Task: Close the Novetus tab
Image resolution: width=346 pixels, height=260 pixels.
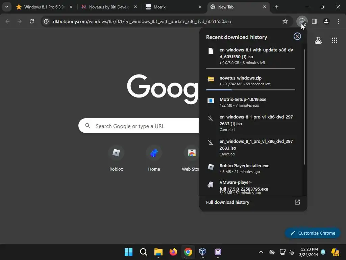Action: click(135, 7)
